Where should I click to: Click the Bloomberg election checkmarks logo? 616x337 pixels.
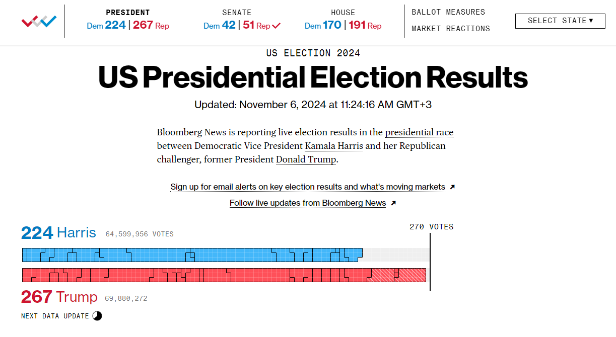pyautogui.click(x=39, y=21)
